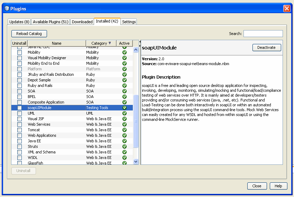
Task: Click active icon for JRuby and Rails Distribution
Action: pos(124,74)
